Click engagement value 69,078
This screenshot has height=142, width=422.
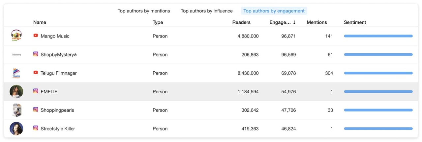(x=288, y=73)
